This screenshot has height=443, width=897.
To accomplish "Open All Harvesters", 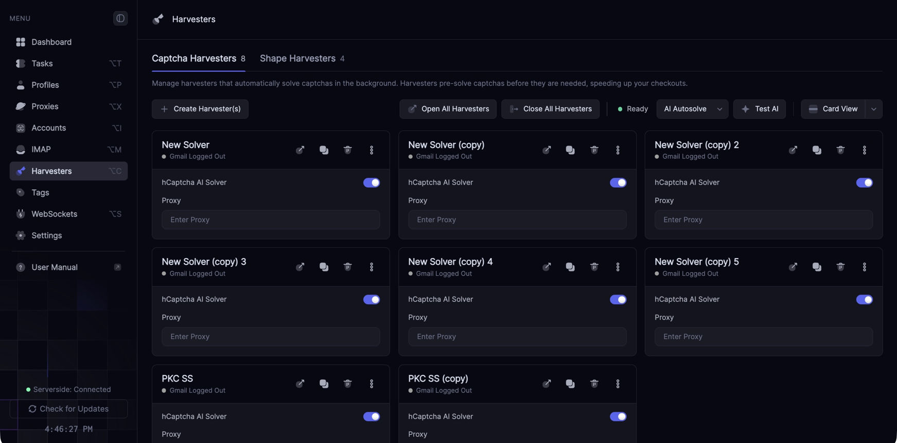I will click(x=448, y=109).
